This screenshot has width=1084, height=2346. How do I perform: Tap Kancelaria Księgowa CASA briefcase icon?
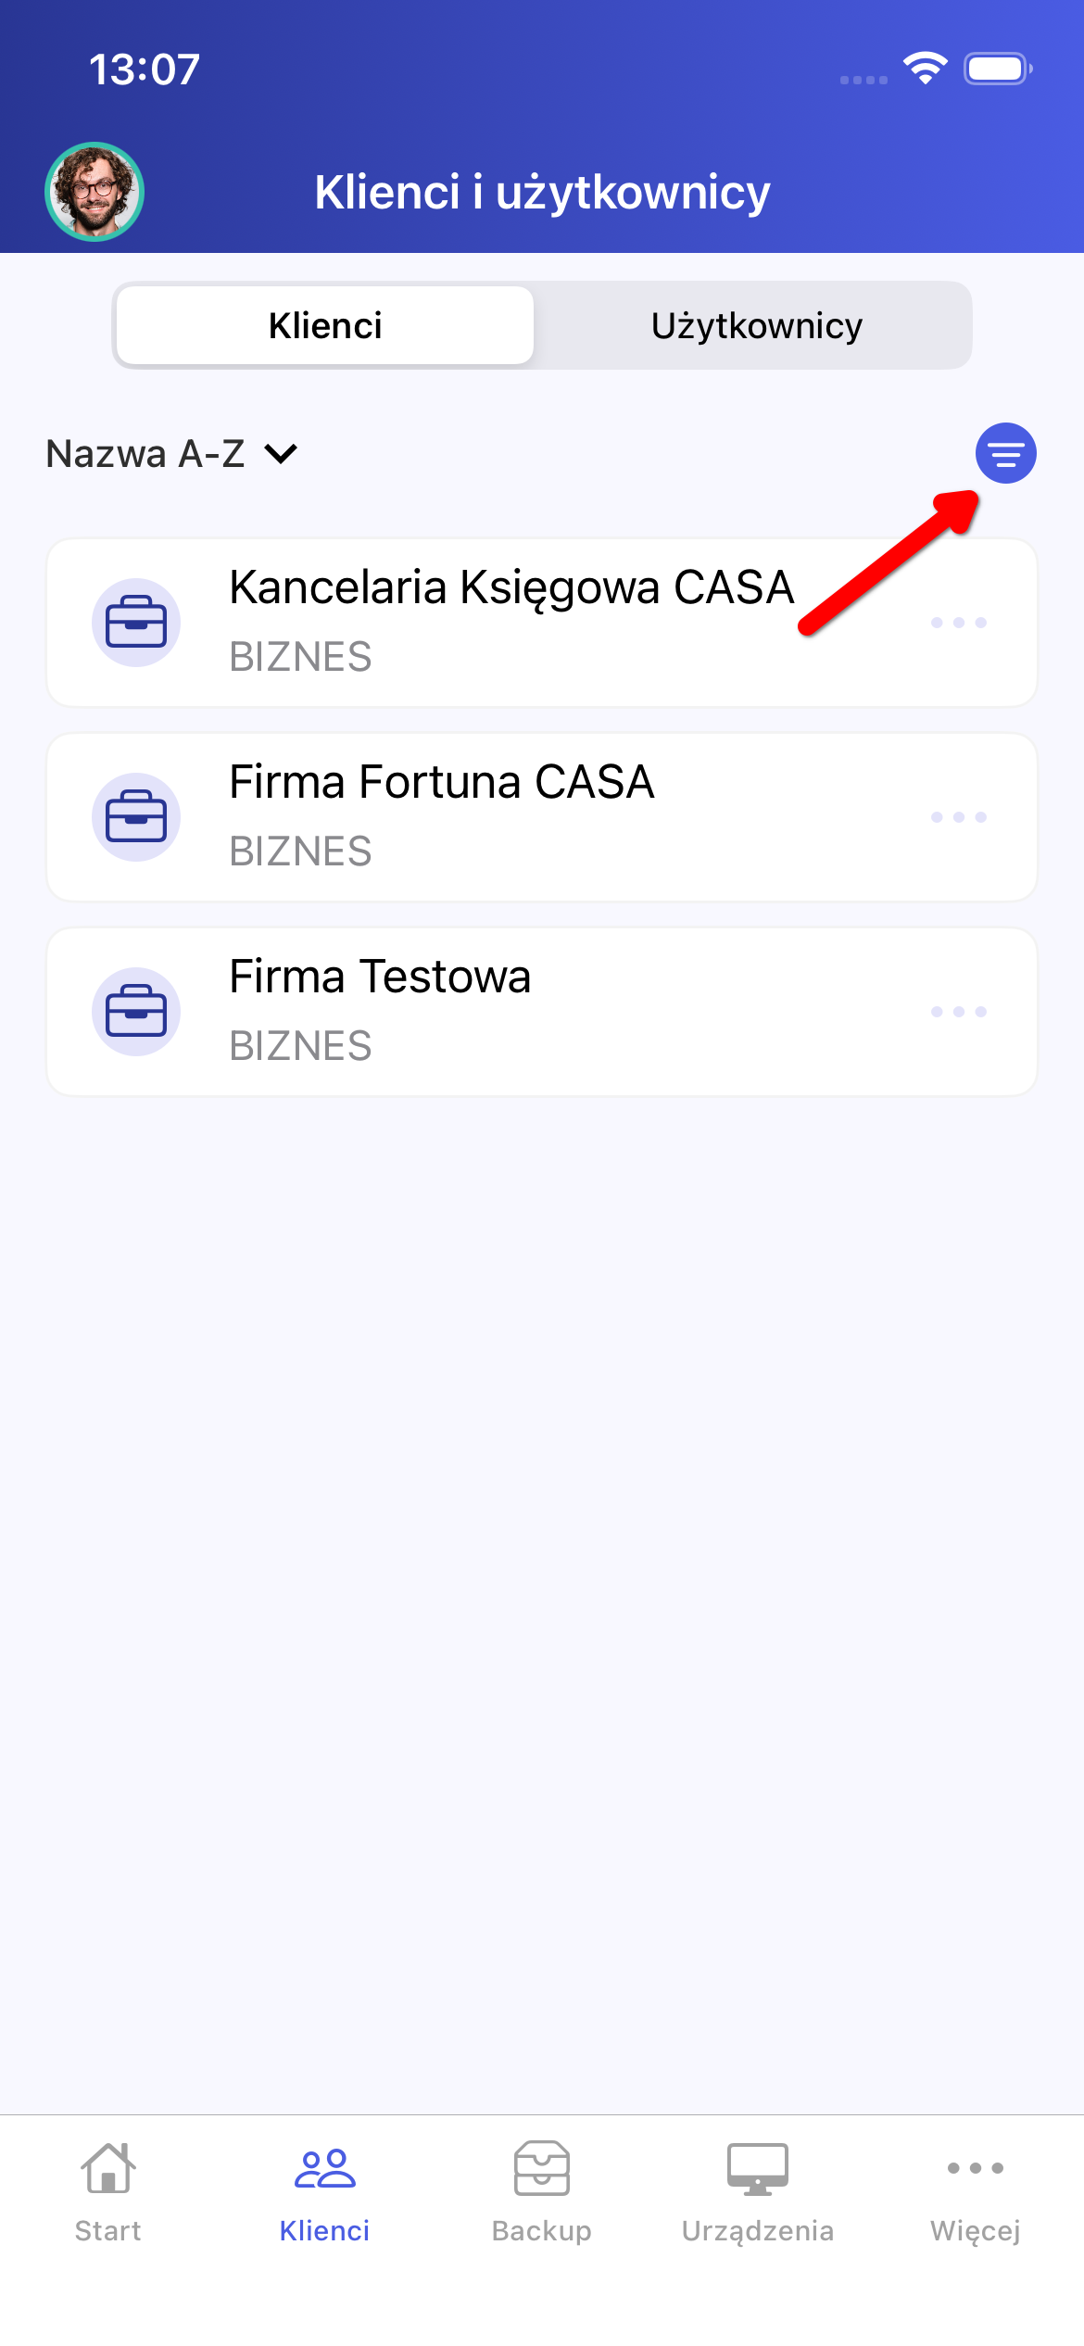tap(136, 623)
